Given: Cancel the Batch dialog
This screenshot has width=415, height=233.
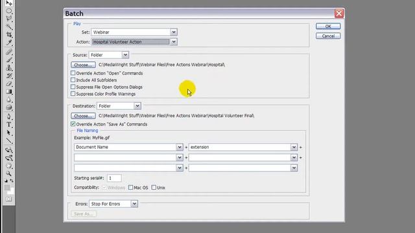Looking at the screenshot, I should point(328,36).
